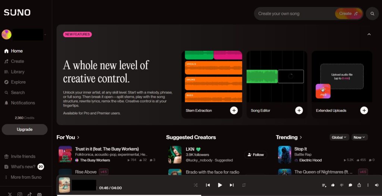Dislike the current track with thumbs down
382x196 pixels.
pyautogui.click(x=342, y=185)
